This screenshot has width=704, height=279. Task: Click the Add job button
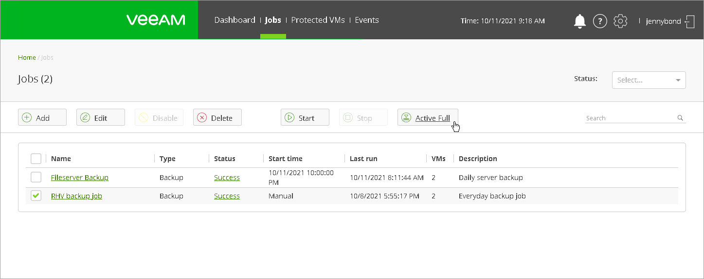pos(42,117)
